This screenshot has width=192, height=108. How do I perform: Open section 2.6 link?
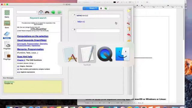coord(18,66)
